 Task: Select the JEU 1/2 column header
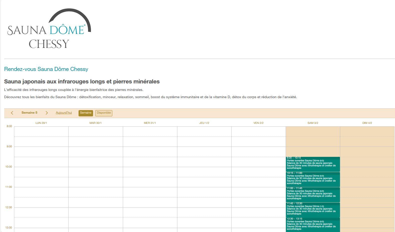[204, 123]
